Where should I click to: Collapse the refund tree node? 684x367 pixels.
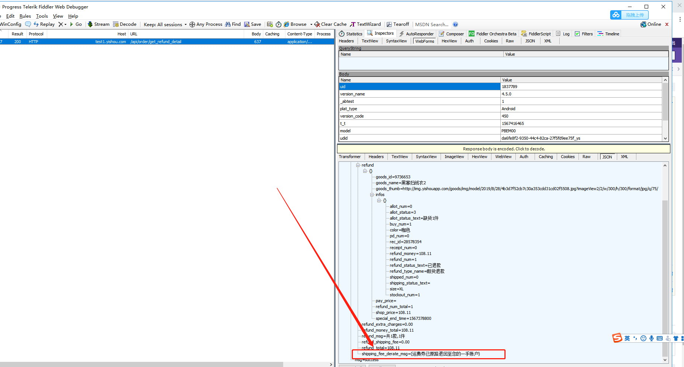pos(358,165)
